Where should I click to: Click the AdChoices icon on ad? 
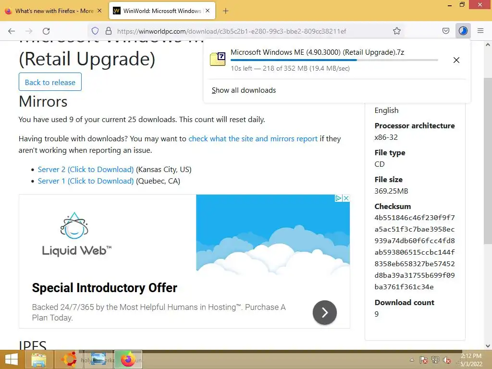point(339,198)
